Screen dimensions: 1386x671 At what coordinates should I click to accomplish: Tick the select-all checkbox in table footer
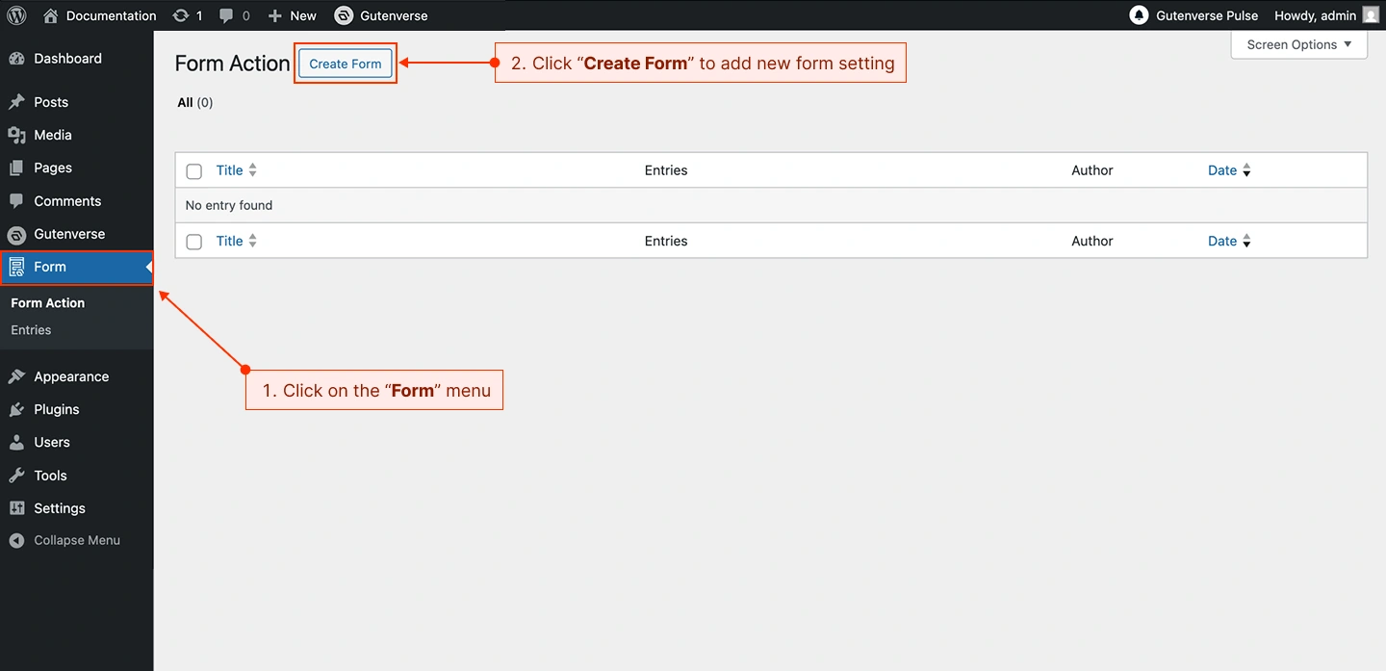pyautogui.click(x=194, y=242)
